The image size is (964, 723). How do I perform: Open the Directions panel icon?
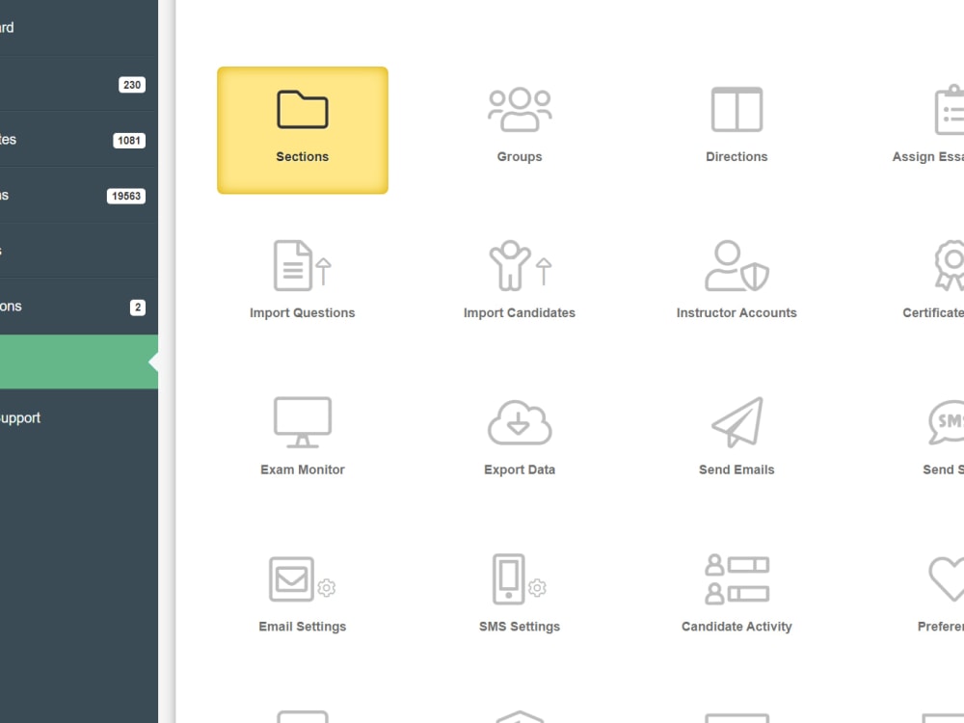tap(736, 110)
